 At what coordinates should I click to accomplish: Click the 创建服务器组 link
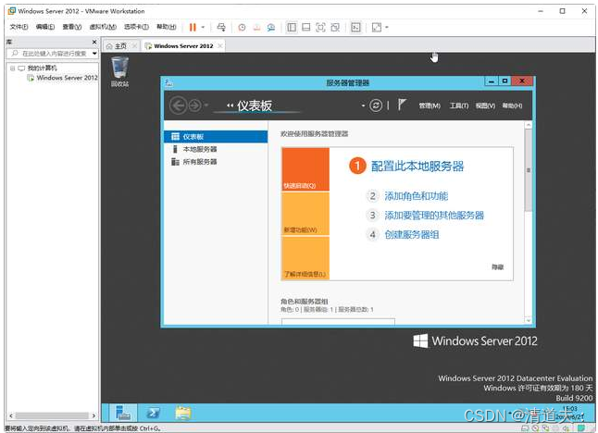tap(412, 234)
